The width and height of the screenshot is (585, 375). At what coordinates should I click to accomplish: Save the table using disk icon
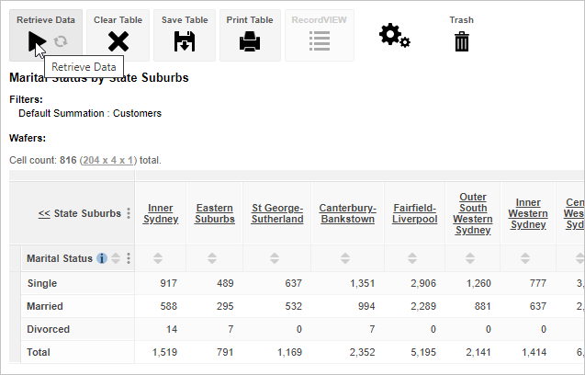(x=184, y=40)
